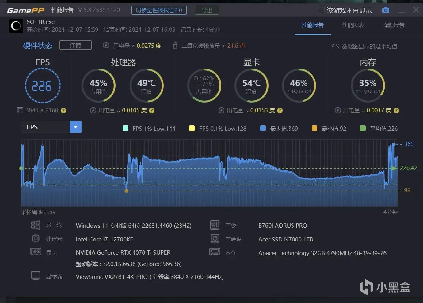Click the 导出 export button
Screen dimensions: 423x303
[207, 10]
